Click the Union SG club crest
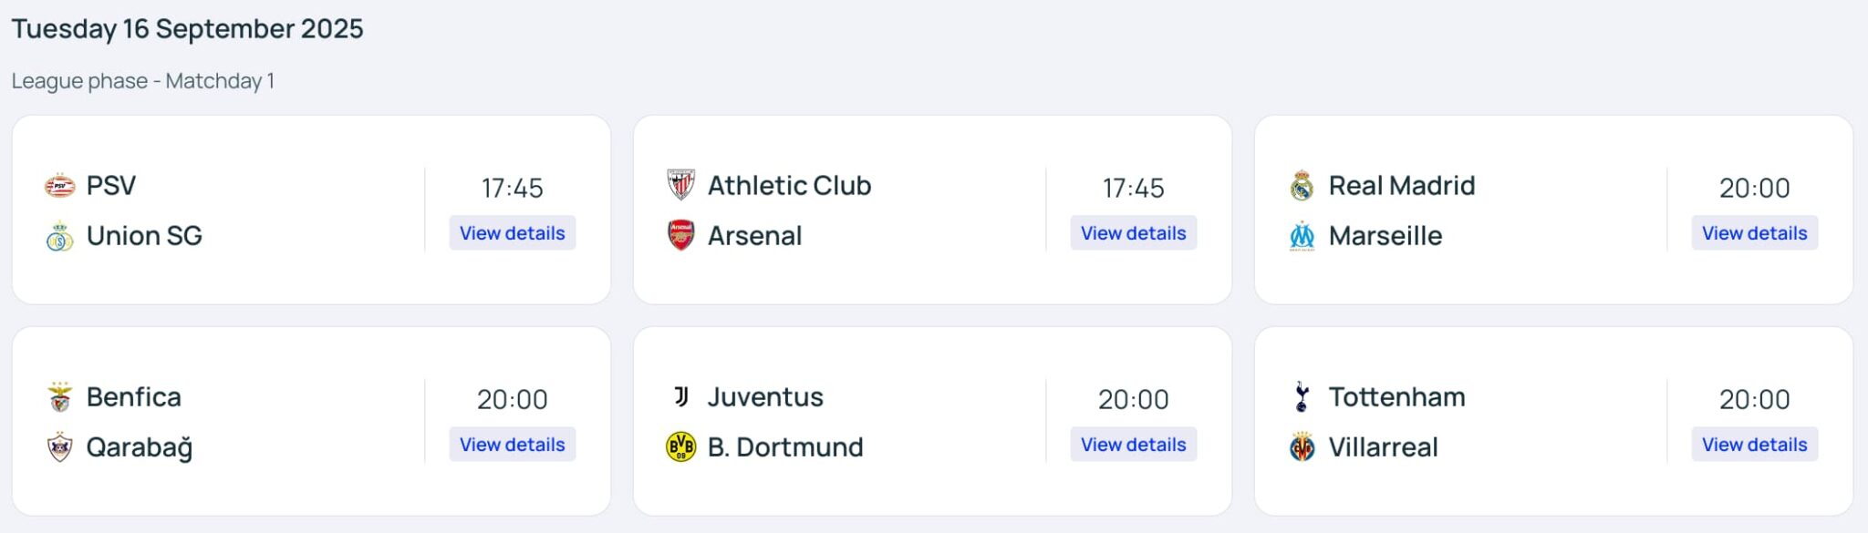This screenshot has height=533, width=1868. (x=60, y=237)
